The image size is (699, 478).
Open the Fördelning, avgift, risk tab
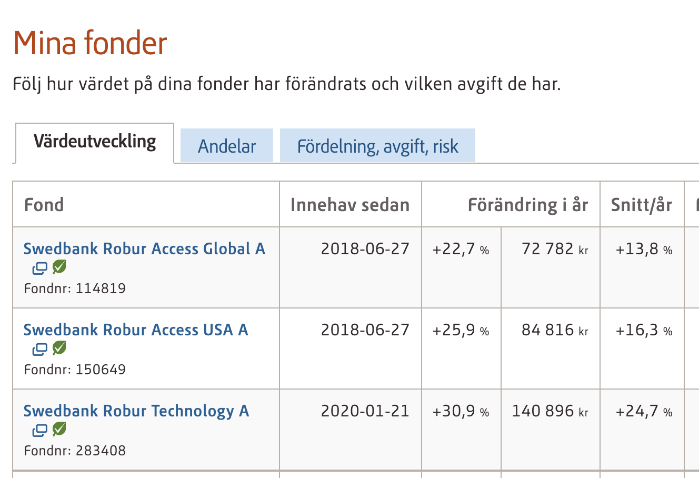point(377,146)
